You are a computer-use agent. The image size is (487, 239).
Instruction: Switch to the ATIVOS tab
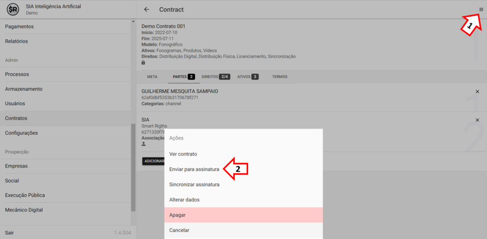click(247, 77)
